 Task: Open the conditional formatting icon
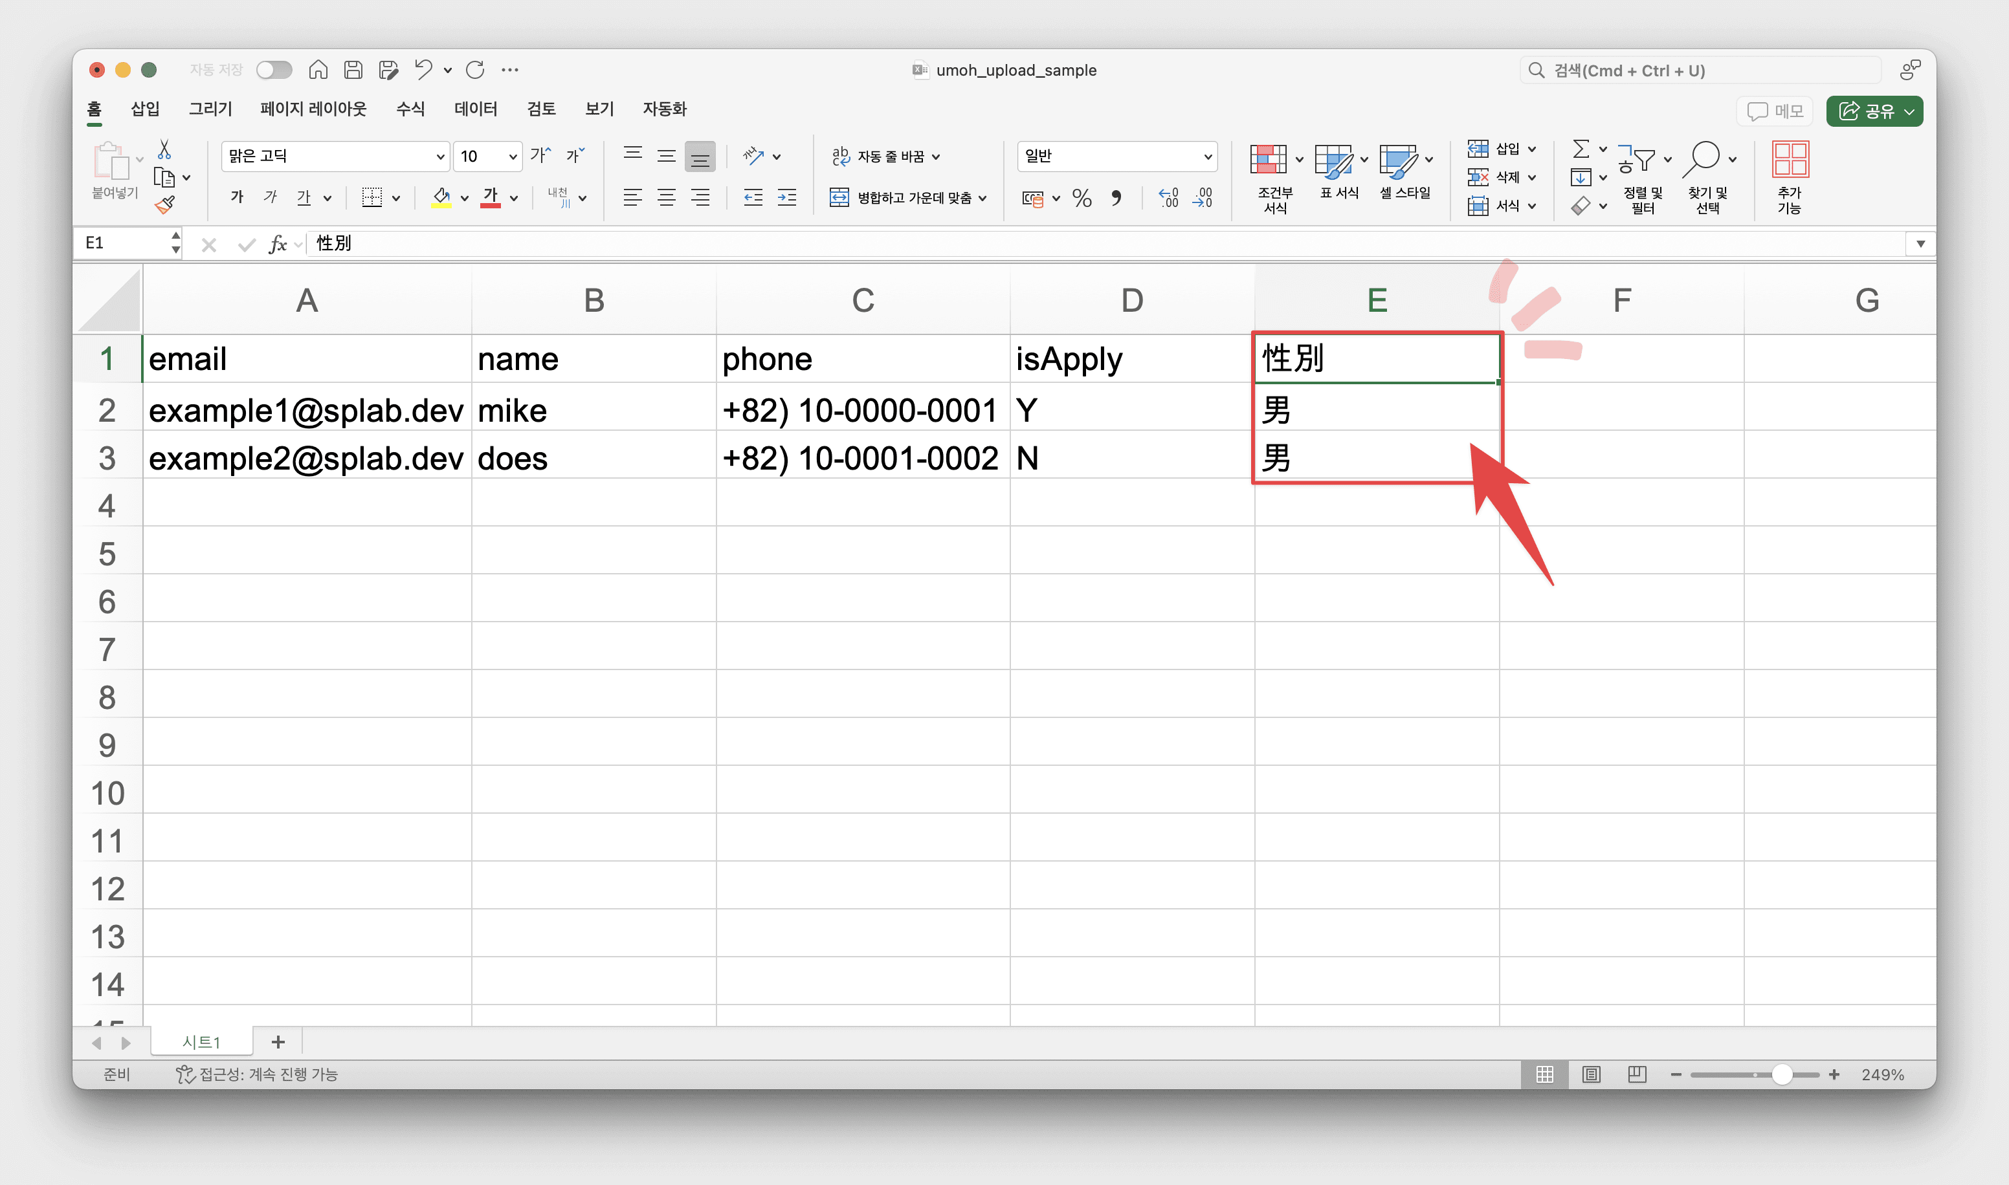1268,160
